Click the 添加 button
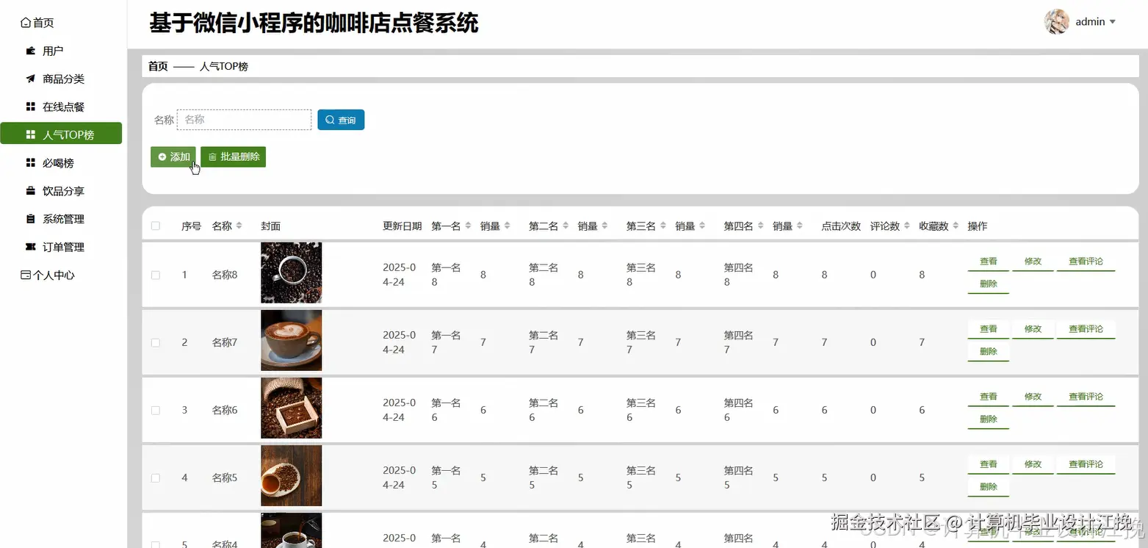The width and height of the screenshot is (1148, 548). pyautogui.click(x=173, y=156)
